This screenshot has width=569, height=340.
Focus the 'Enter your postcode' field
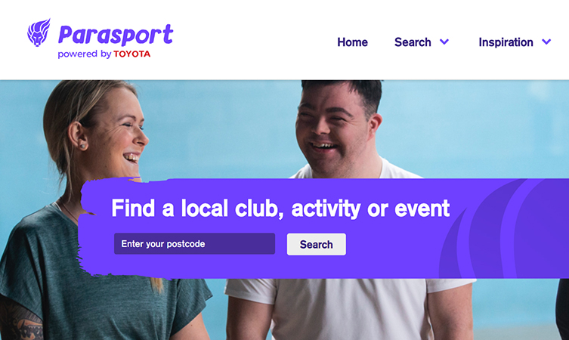194,244
